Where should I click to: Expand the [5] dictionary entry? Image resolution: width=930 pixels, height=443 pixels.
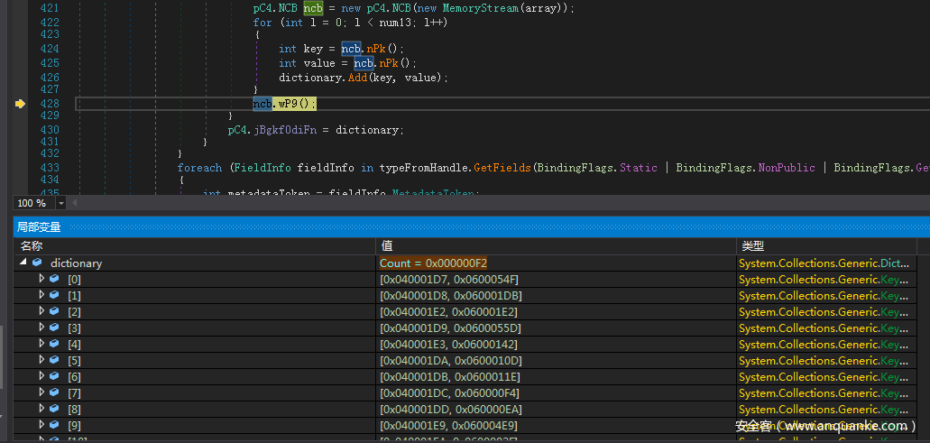[x=41, y=361]
